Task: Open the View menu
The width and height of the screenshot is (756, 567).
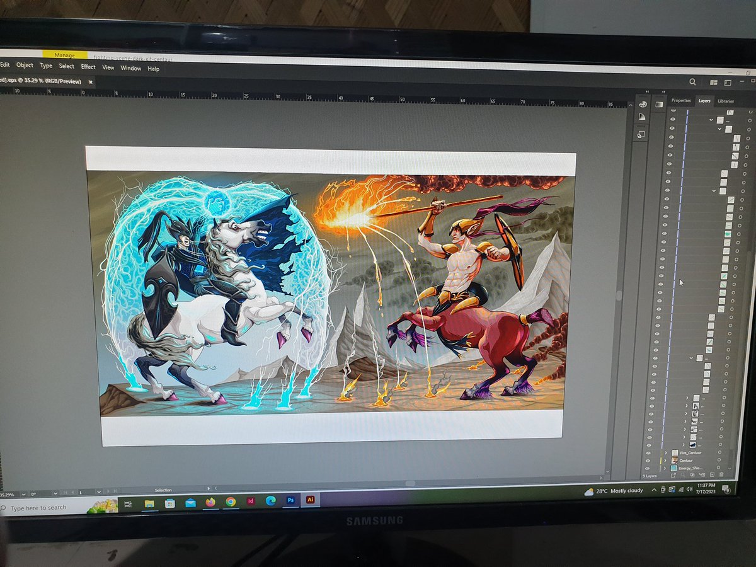Action: click(x=108, y=67)
